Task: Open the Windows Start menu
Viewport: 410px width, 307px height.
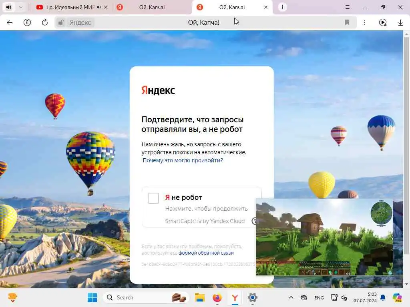Action: (x=92, y=297)
